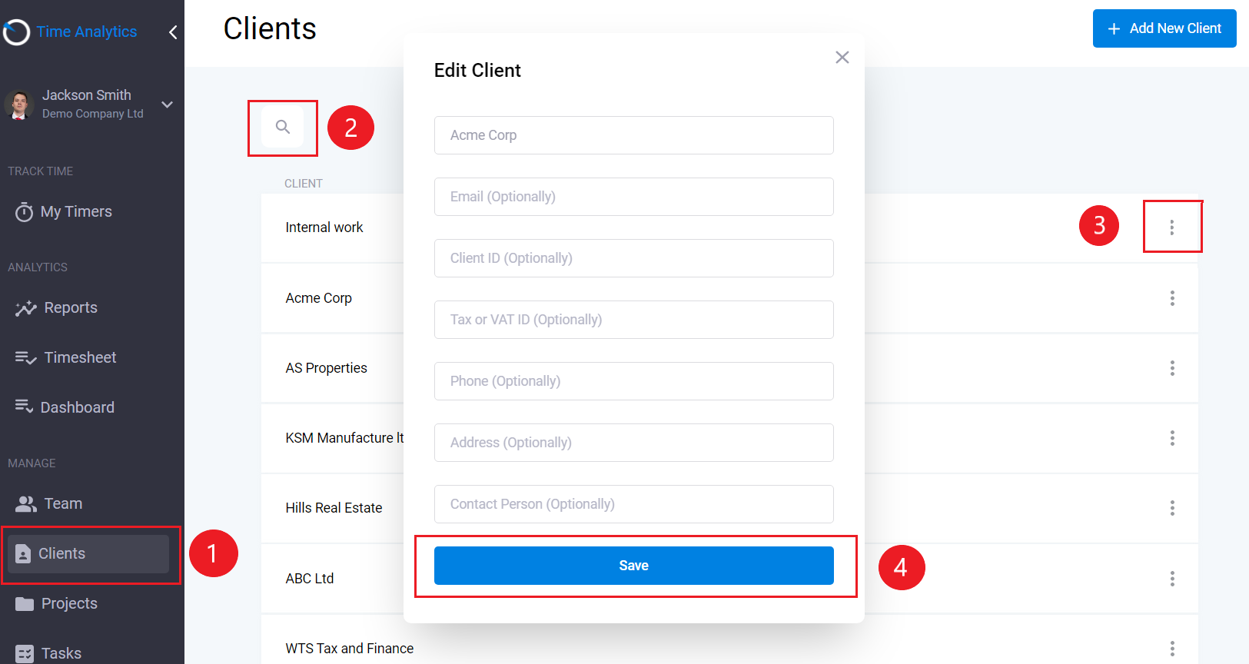Click the Client ID (Optionally) field
Image resolution: width=1249 pixels, height=664 pixels.
tap(634, 258)
